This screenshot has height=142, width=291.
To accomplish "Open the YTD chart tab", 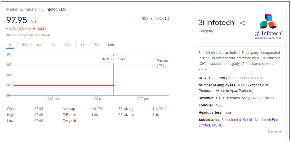I will pyautogui.click(x=68, y=45).
